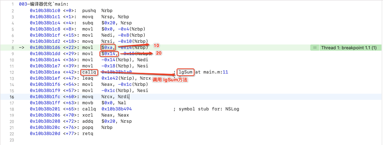This screenshot has height=145, width=383.
Task: Click the 'leaq' instruction on line 13
Action: (x=88, y=78)
